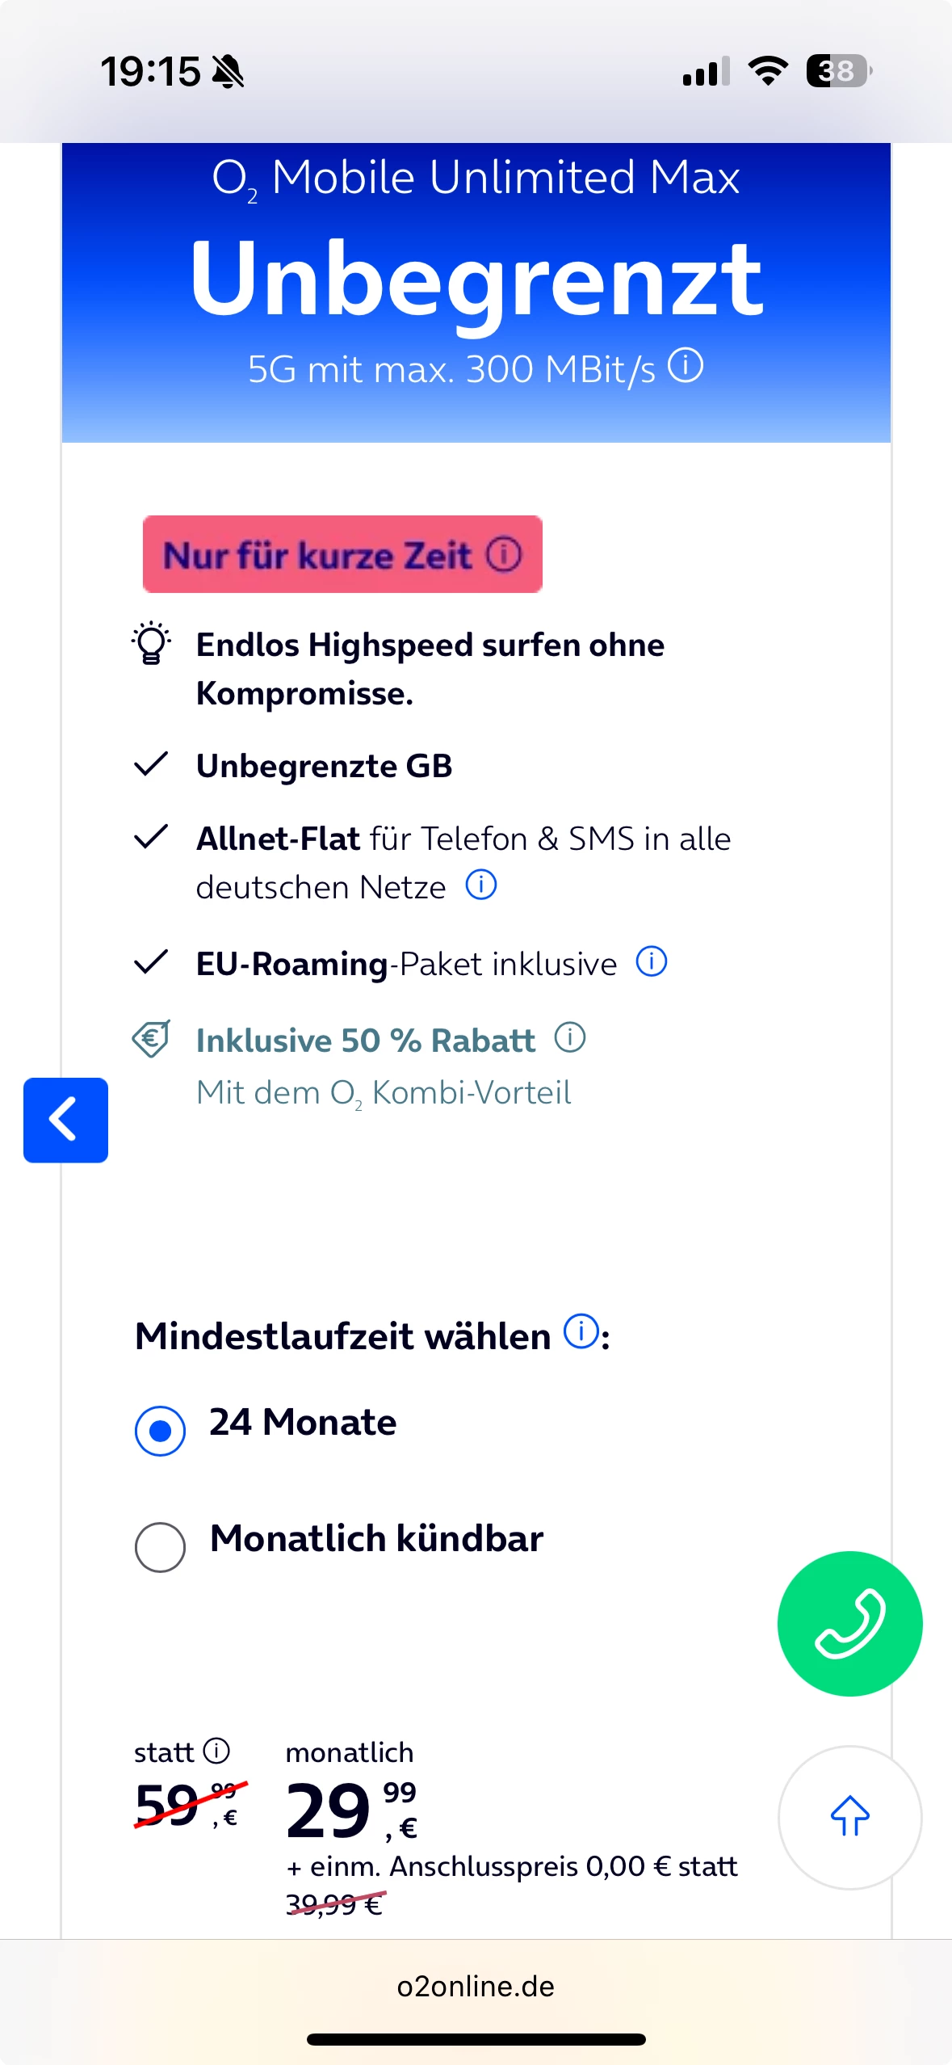Tap the Inklusive 50 % Rabatt link
Image resolution: width=952 pixels, height=2065 pixels.
click(x=365, y=1041)
